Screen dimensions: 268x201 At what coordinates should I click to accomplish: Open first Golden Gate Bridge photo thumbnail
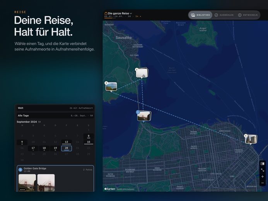pos(27,183)
